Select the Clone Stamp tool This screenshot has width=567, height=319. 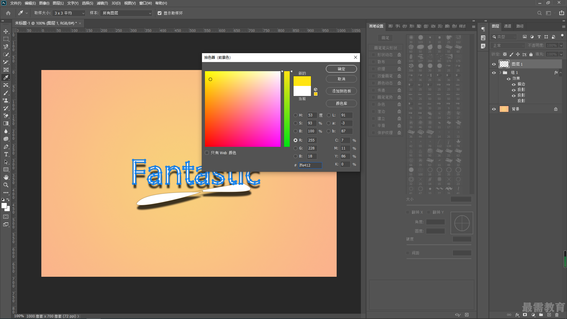click(6, 100)
